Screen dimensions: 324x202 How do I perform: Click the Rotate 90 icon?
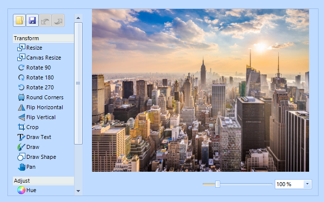click(21, 67)
